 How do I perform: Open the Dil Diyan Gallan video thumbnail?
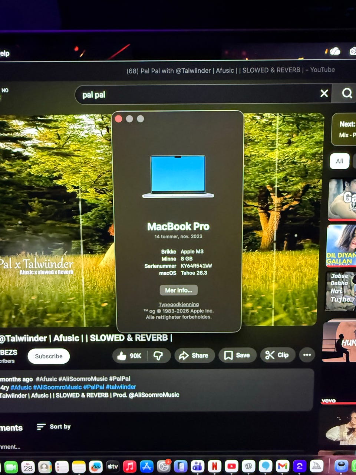click(342, 246)
